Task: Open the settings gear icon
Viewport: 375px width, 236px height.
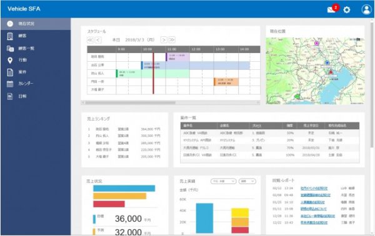Action: click(346, 10)
